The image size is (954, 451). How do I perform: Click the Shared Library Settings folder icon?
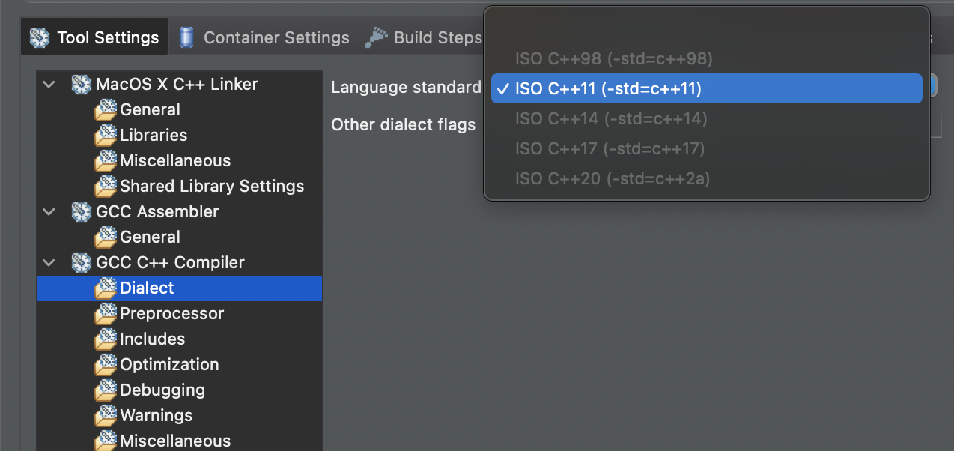(x=106, y=186)
